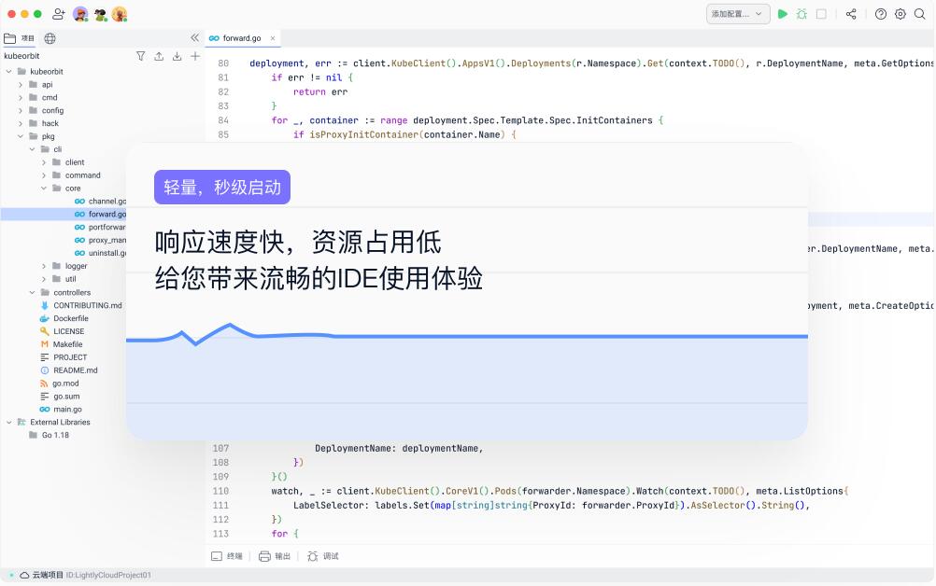Start debugging with the bug icon in the top toolbar
The height and width of the screenshot is (586, 936).
click(x=801, y=14)
